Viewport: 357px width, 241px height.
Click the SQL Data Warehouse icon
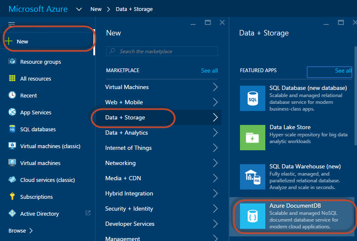coord(252,177)
